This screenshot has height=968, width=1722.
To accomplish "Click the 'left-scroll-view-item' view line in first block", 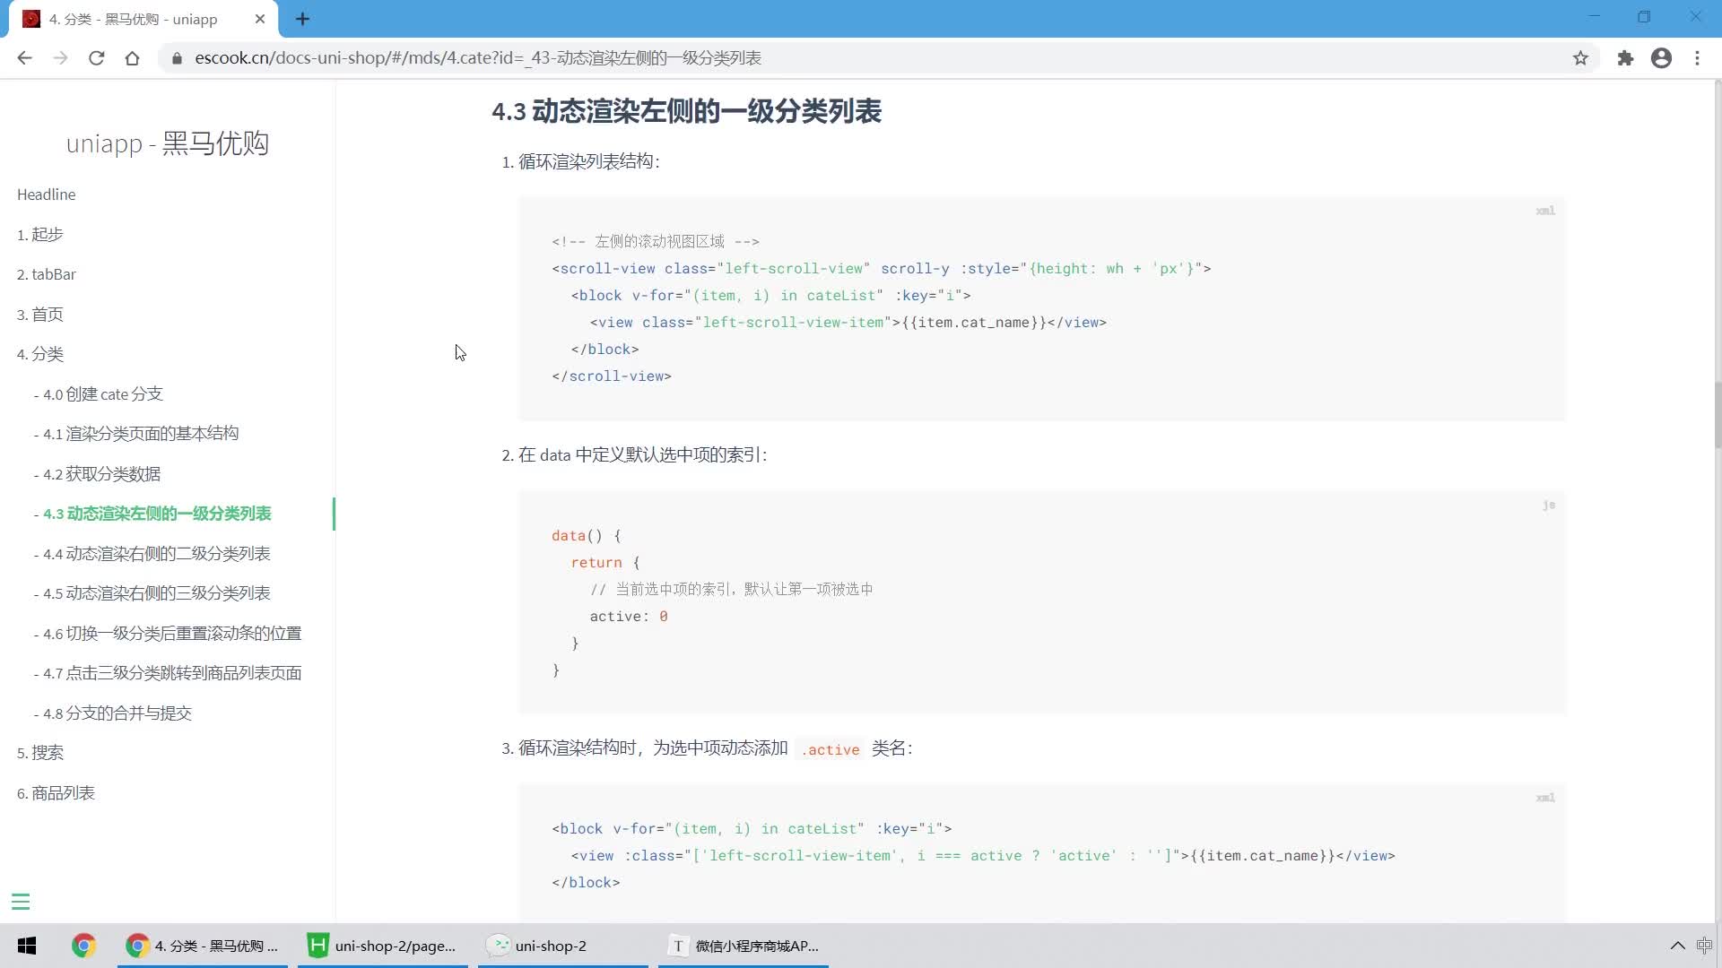I will tap(848, 323).
